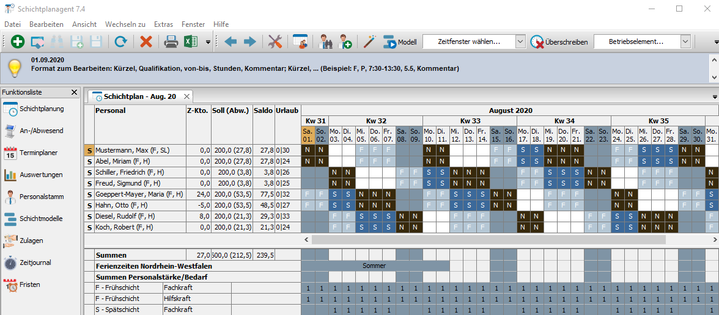Select employee Schiller, Friedrich (F, H)
The width and height of the screenshot is (719, 315).
tap(140, 172)
